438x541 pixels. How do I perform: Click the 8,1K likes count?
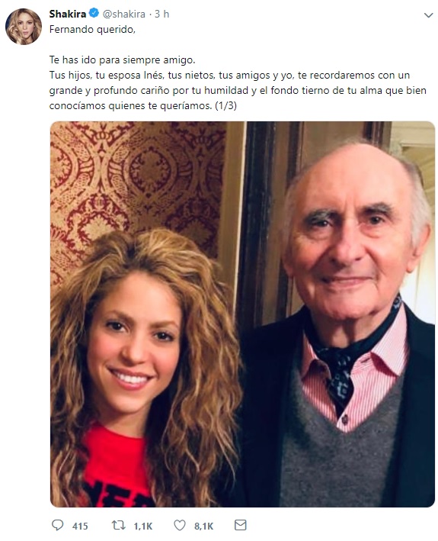coord(203,526)
